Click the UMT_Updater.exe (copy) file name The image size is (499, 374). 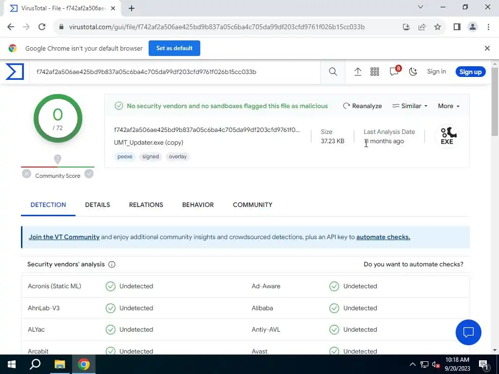(x=149, y=143)
